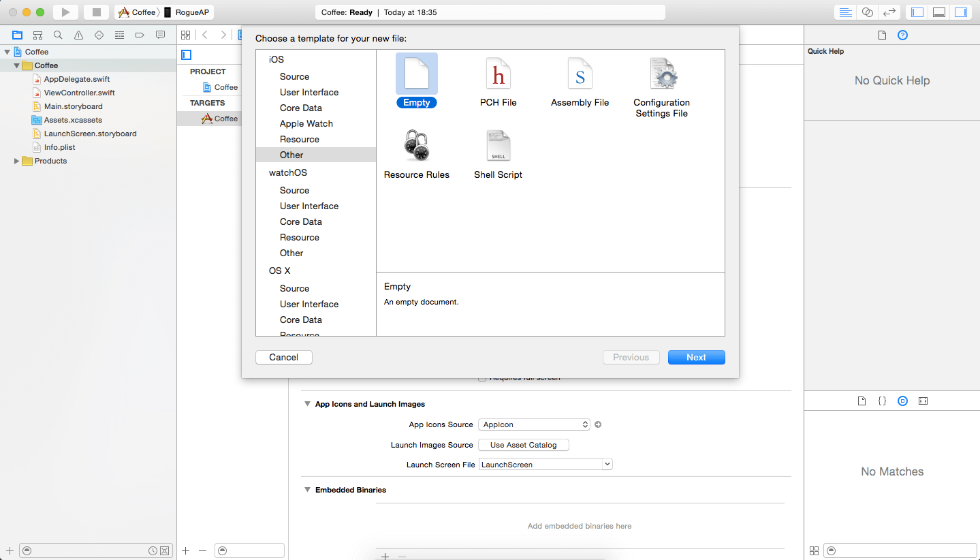Show the Quick Help inspector
Screen dimensions: 980x560
click(902, 35)
